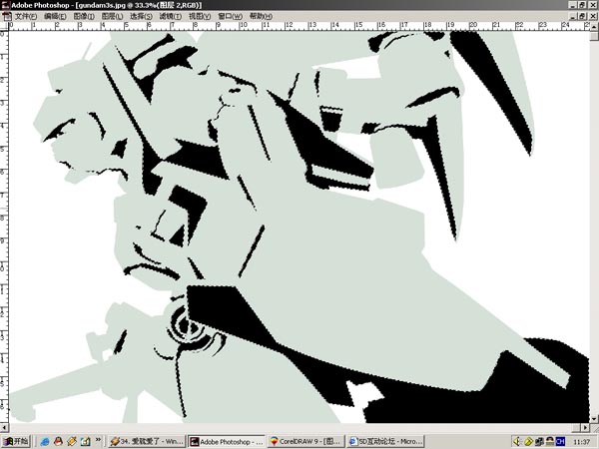Click the Show Desktop quick launch icon
This screenshot has width=599, height=449.
pos(85,441)
